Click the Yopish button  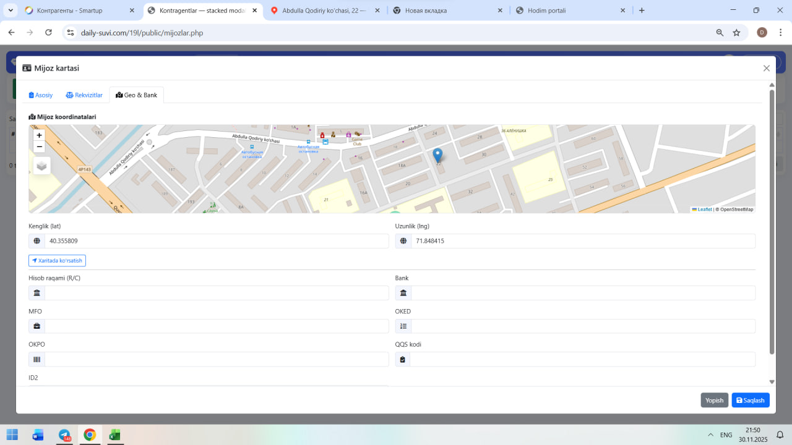(714, 400)
